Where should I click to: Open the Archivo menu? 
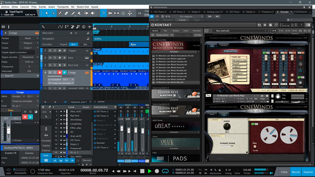pyautogui.click(x=5, y=7)
